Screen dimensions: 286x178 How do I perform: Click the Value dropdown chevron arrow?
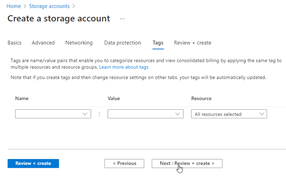click(177, 114)
